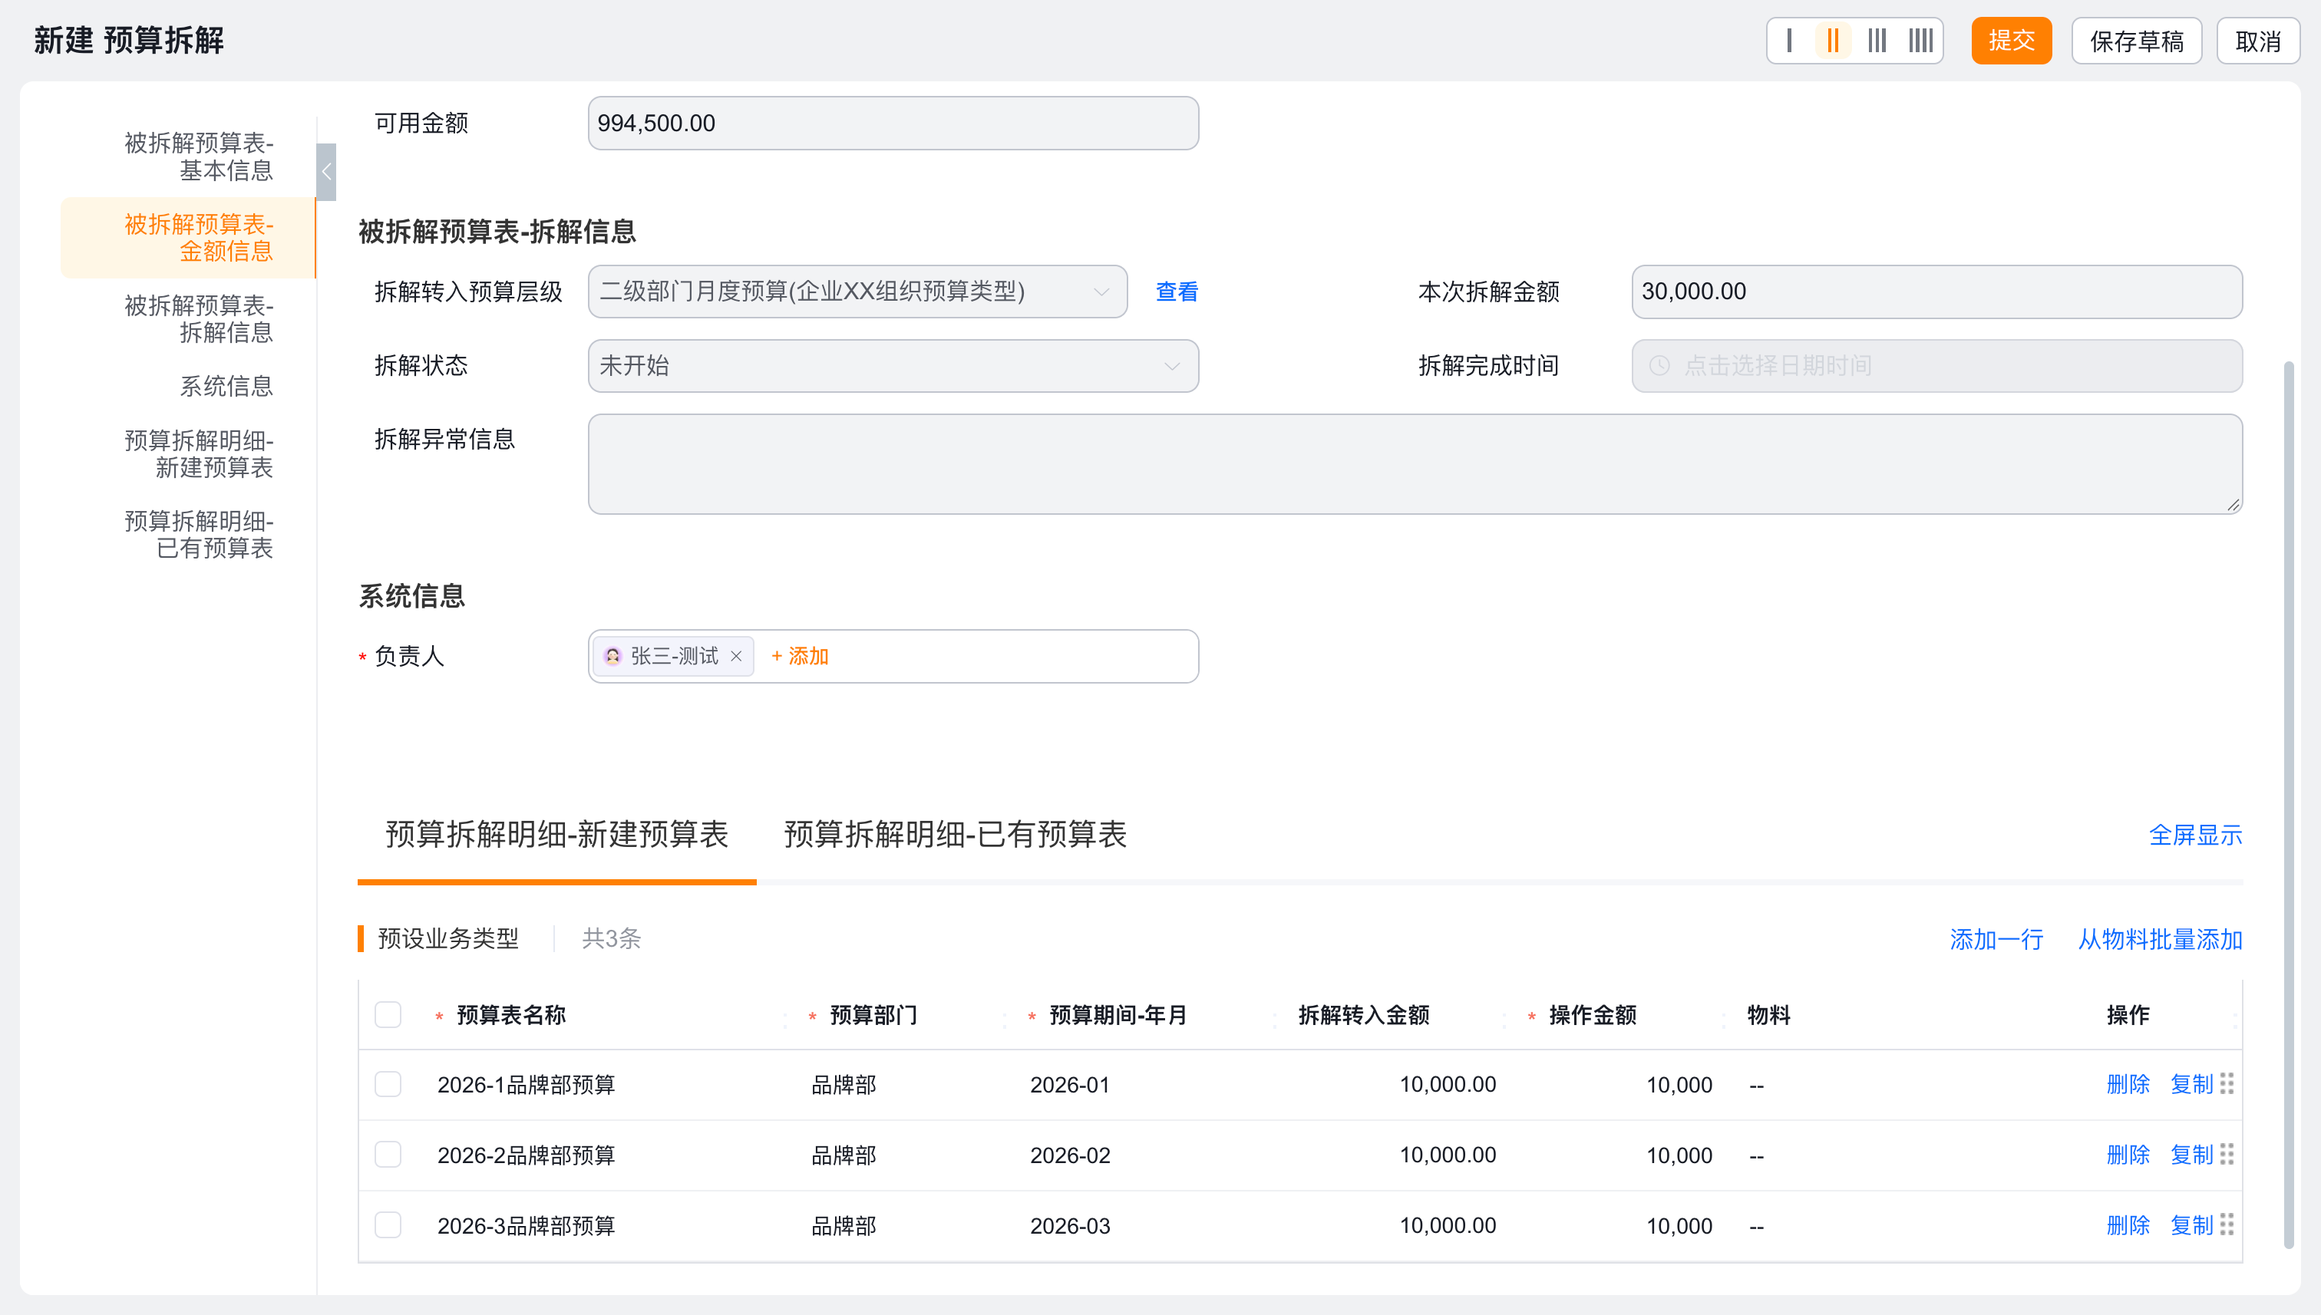
Task: Click drag handle of 2026-1品牌部预算 row
Action: pos(2227,1084)
